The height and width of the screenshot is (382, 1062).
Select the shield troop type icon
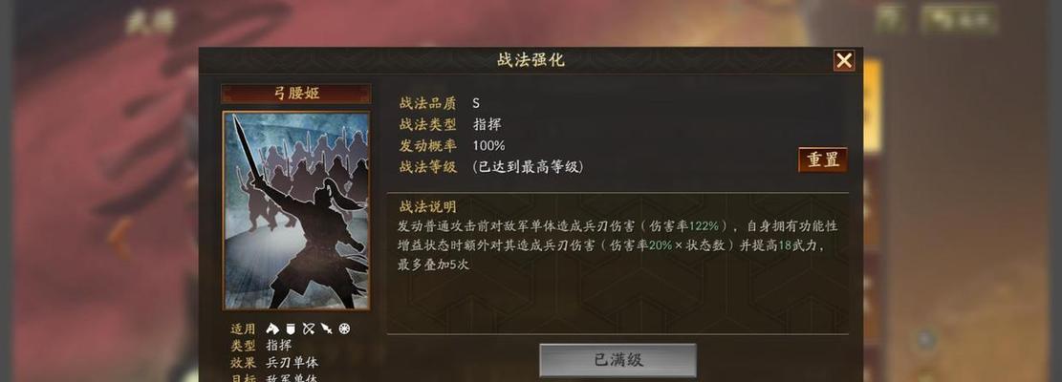[291, 329]
